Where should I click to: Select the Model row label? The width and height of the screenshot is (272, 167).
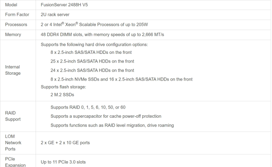pos(12,5)
